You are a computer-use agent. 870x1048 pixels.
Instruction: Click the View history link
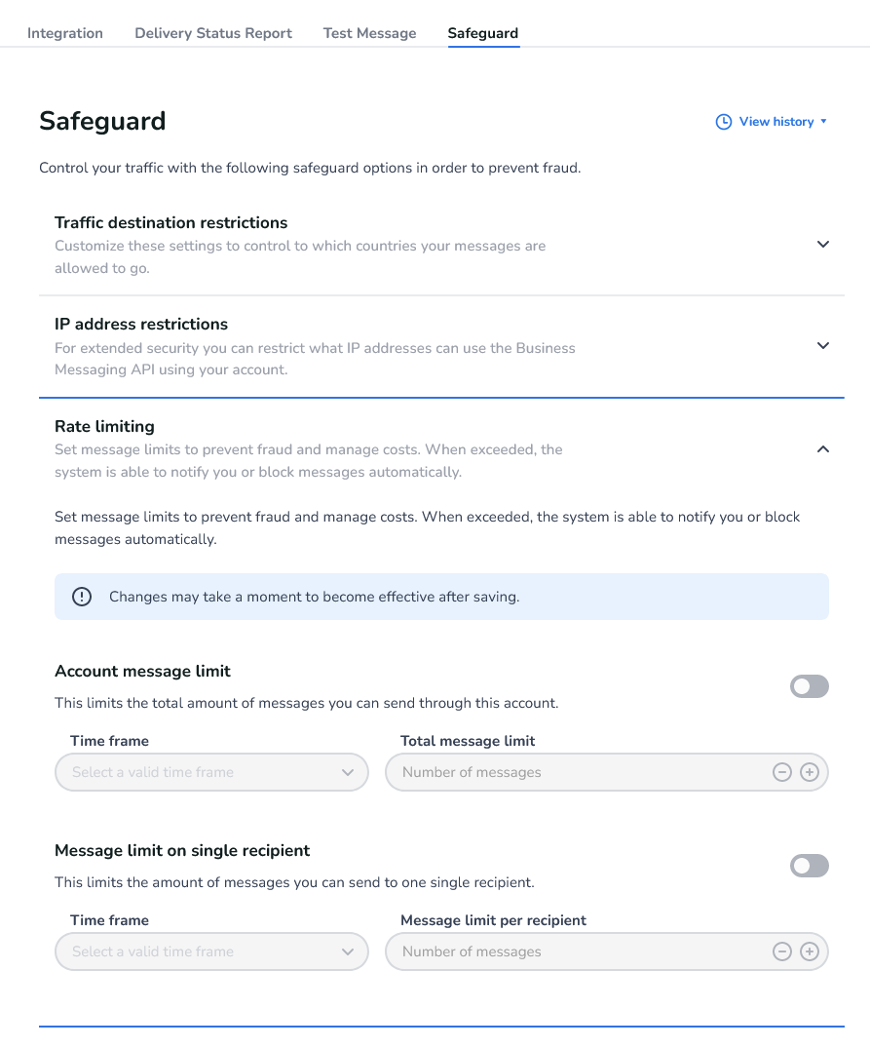775,122
